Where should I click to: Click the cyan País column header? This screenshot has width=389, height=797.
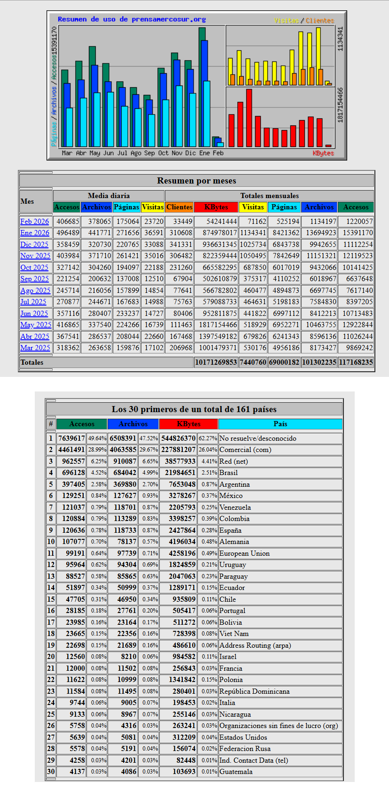pos(280,424)
